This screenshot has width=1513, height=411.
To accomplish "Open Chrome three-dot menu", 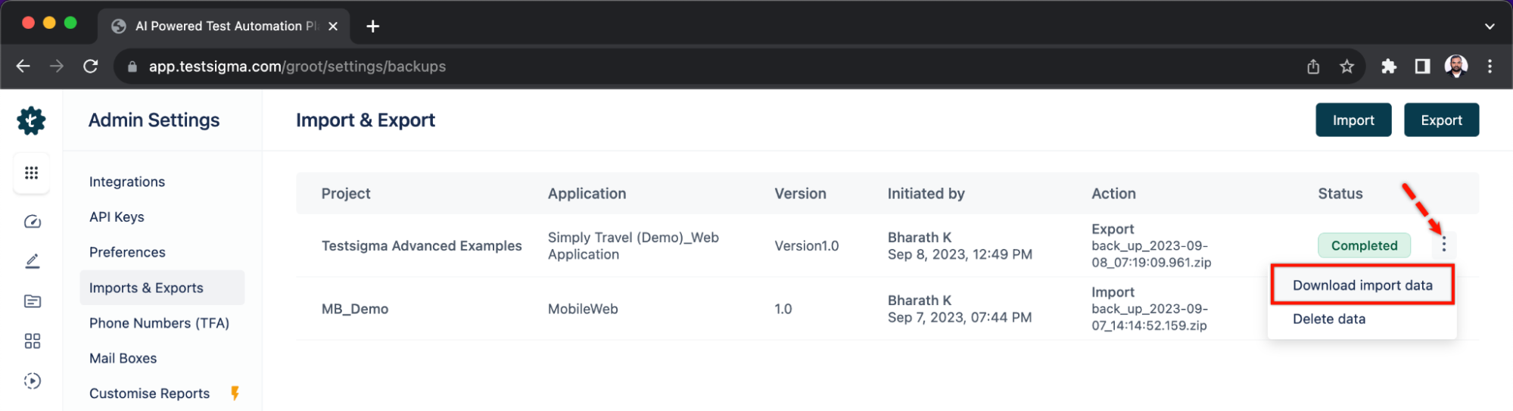I will [x=1490, y=67].
